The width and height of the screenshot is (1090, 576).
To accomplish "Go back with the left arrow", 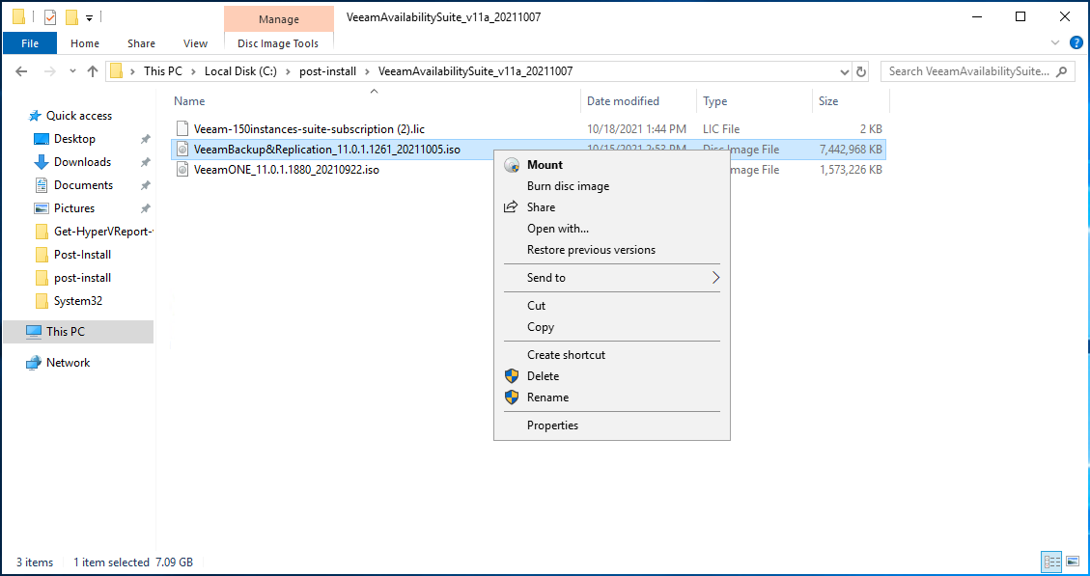I will click(x=21, y=70).
